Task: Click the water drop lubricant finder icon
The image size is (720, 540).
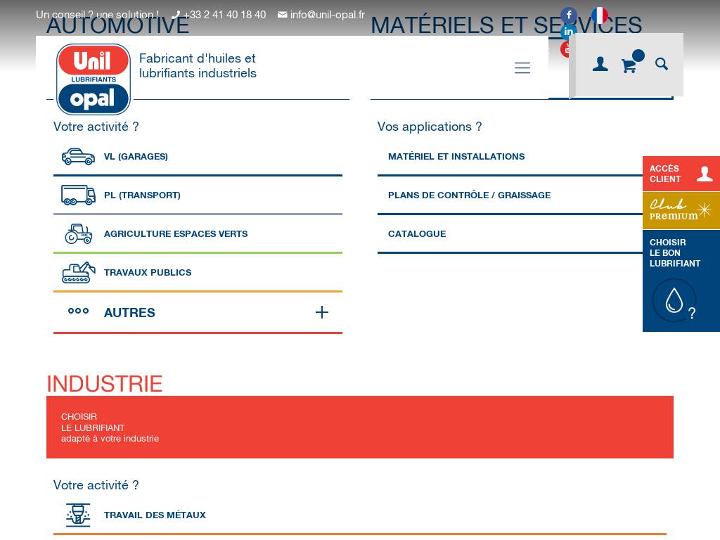Action: coord(674,300)
